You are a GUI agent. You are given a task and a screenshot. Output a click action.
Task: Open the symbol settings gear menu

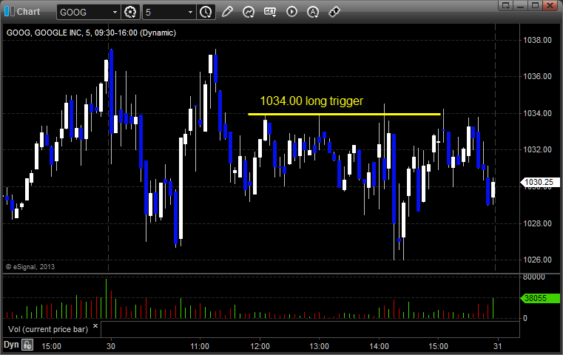pyautogui.click(x=130, y=13)
